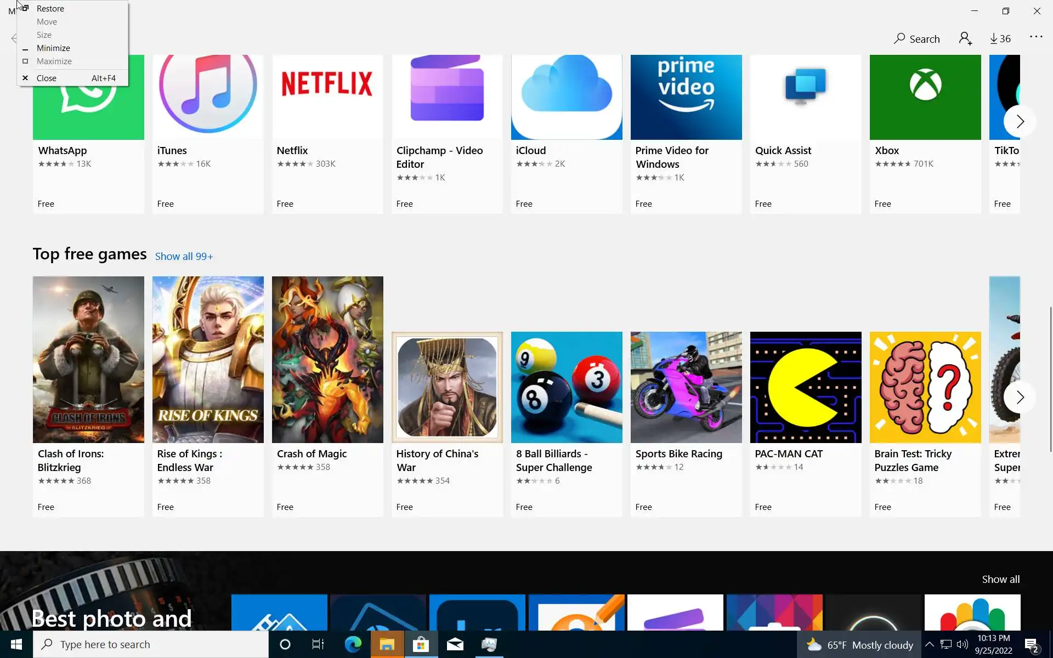Select Close in the window menu

pos(47,78)
